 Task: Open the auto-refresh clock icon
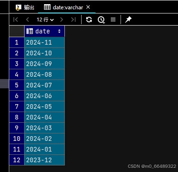coord(101,20)
